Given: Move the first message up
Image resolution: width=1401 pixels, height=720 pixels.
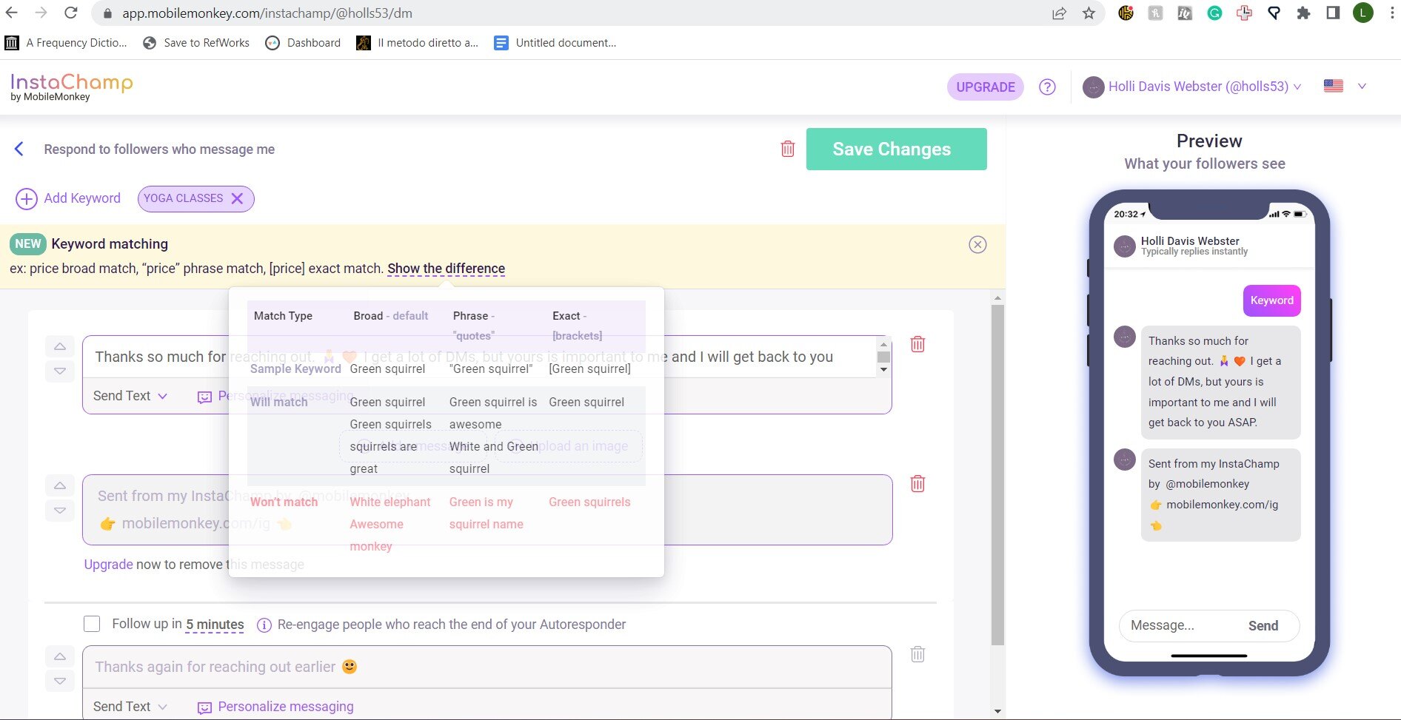Looking at the screenshot, I should tap(60, 346).
